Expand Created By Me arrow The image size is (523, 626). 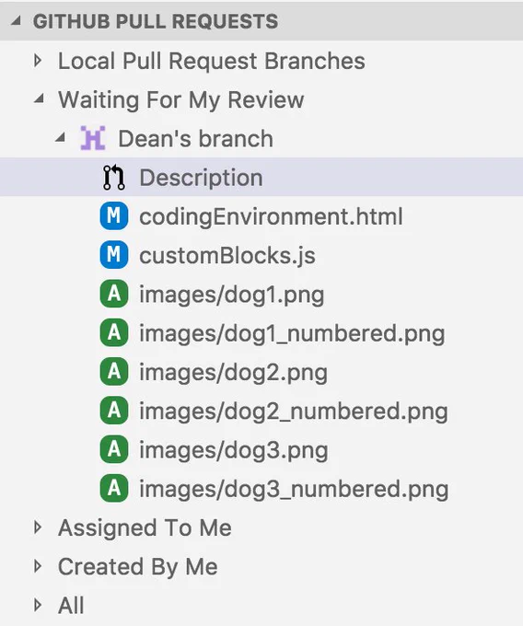38,566
